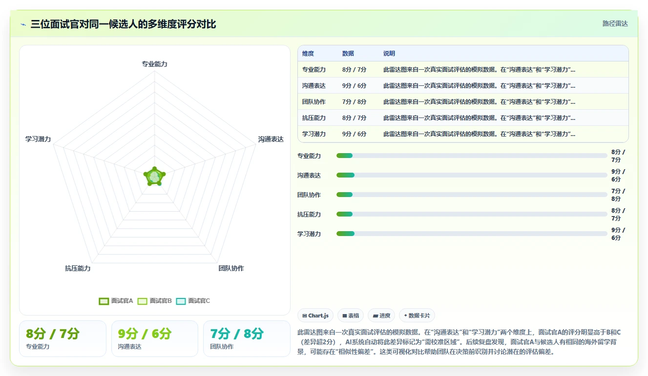Click the 说明 column header
648x376 pixels.
coord(389,54)
